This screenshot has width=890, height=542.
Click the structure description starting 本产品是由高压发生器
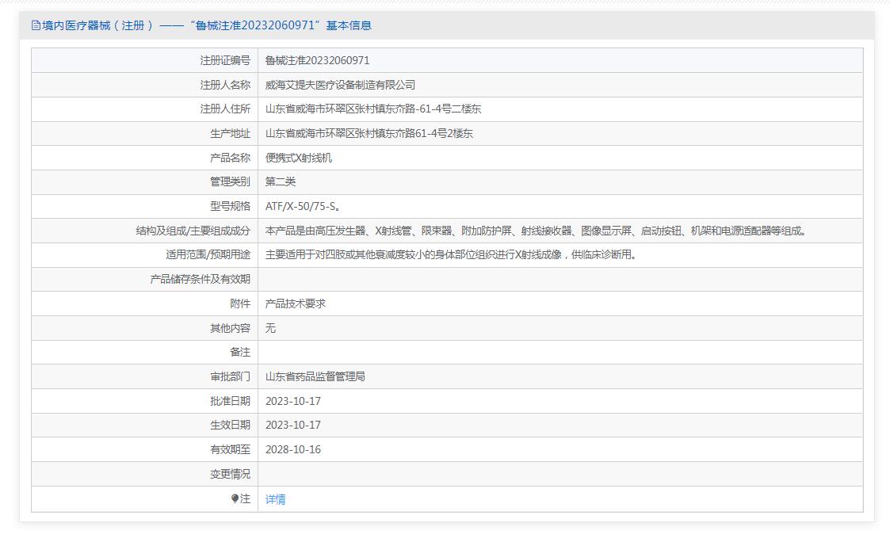[536, 231]
